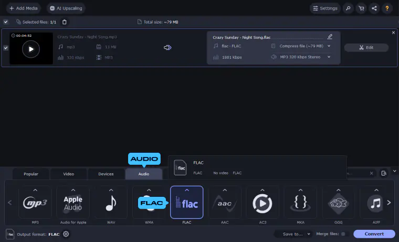399x242 pixels.
Task: Open output format settings gear
Action: point(66,234)
